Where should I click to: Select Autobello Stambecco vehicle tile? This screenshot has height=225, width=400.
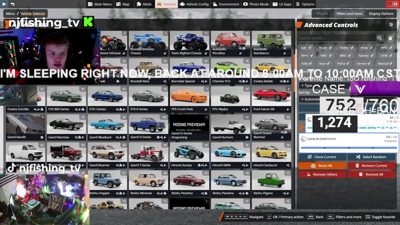click(271, 43)
